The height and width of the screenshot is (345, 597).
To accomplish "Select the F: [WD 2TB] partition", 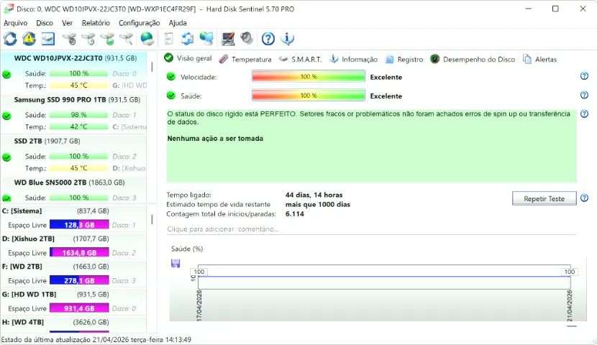I will tap(74, 274).
